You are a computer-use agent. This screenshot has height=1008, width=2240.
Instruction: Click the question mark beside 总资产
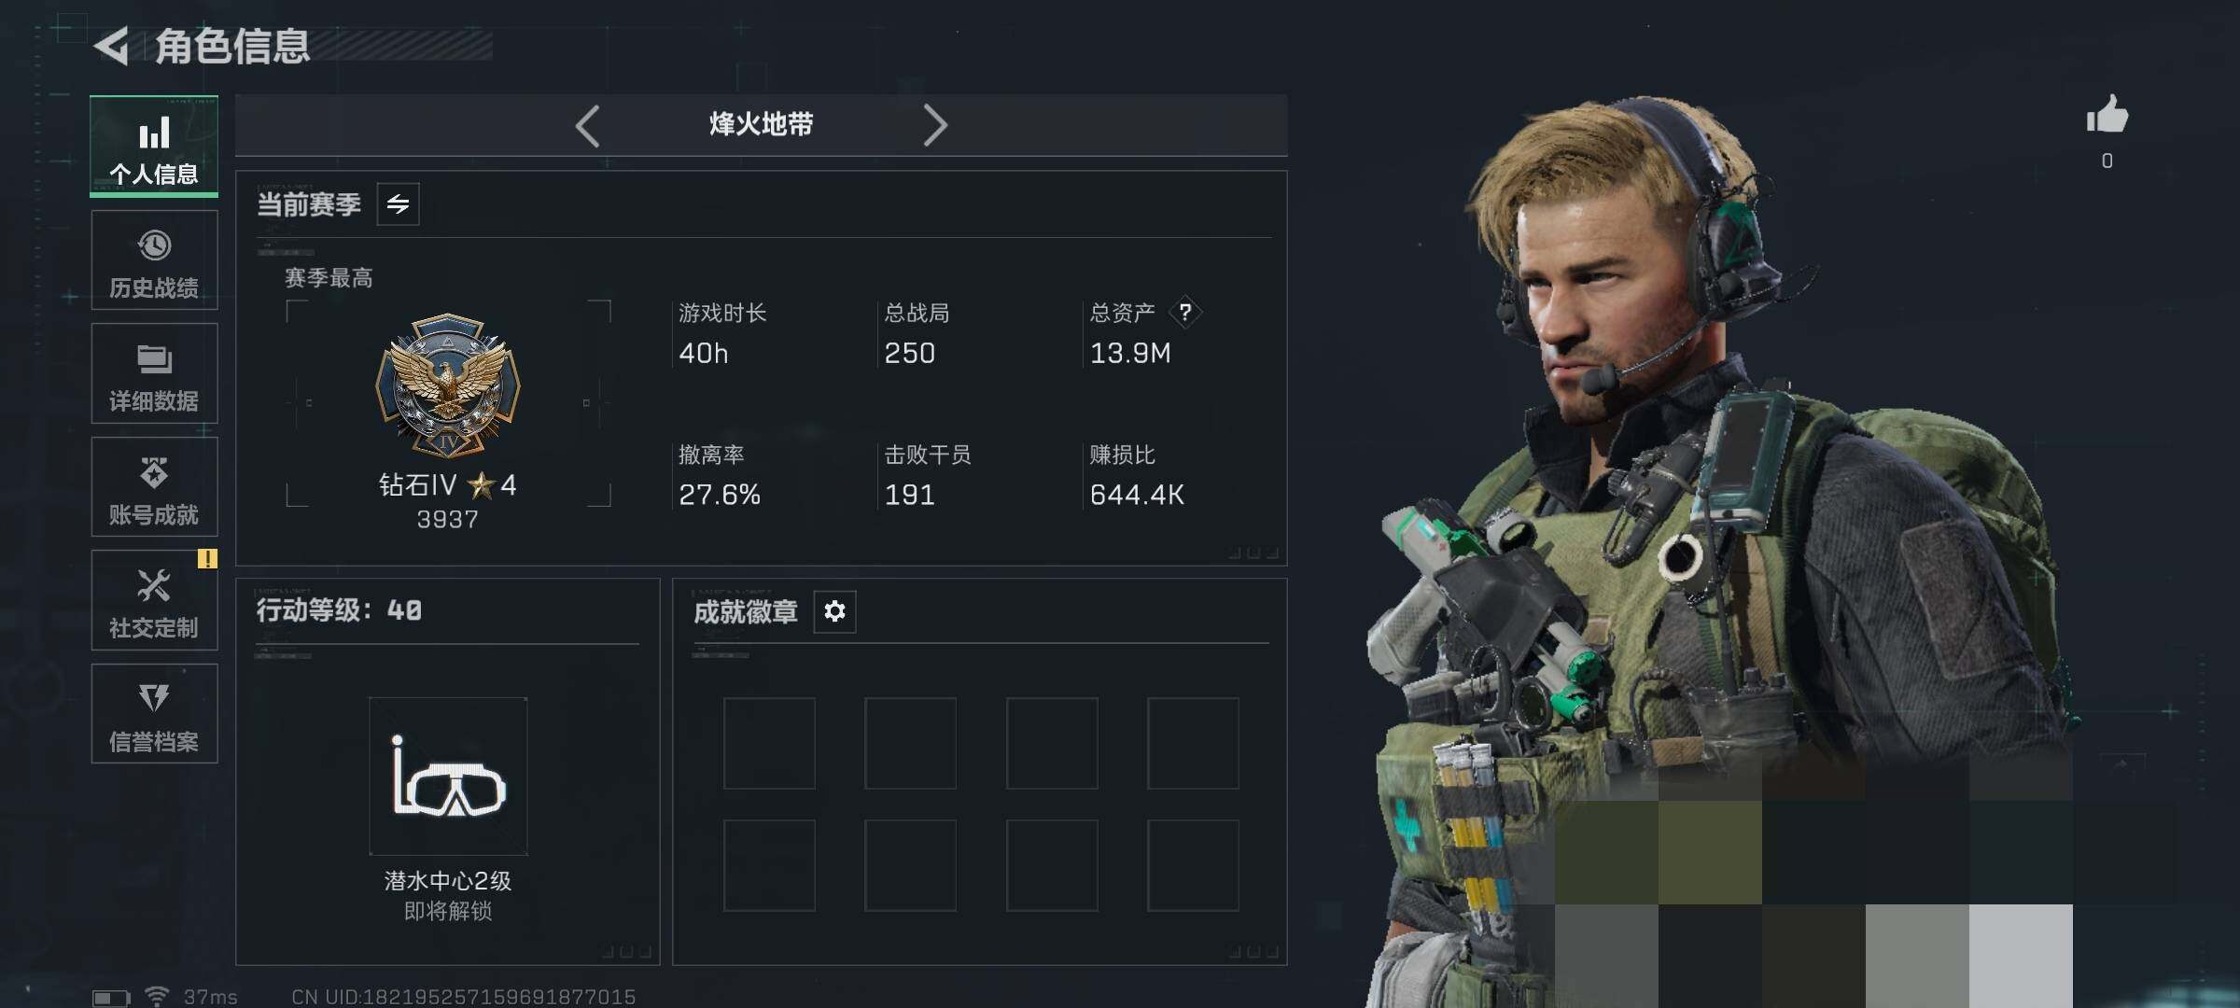tap(1185, 312)
